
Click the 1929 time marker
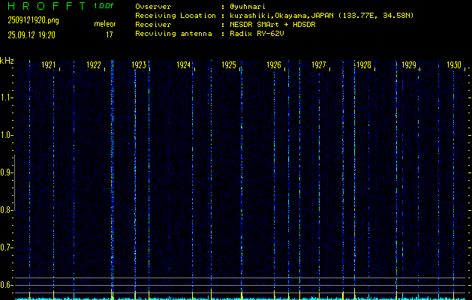click(x=409, y=65)
